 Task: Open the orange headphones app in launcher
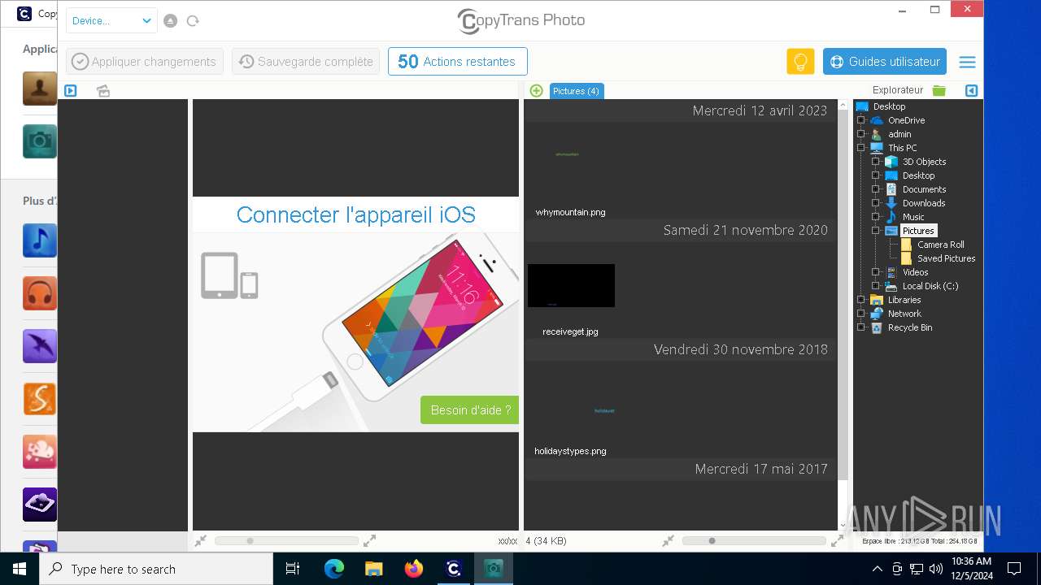(x=40, y=293)
